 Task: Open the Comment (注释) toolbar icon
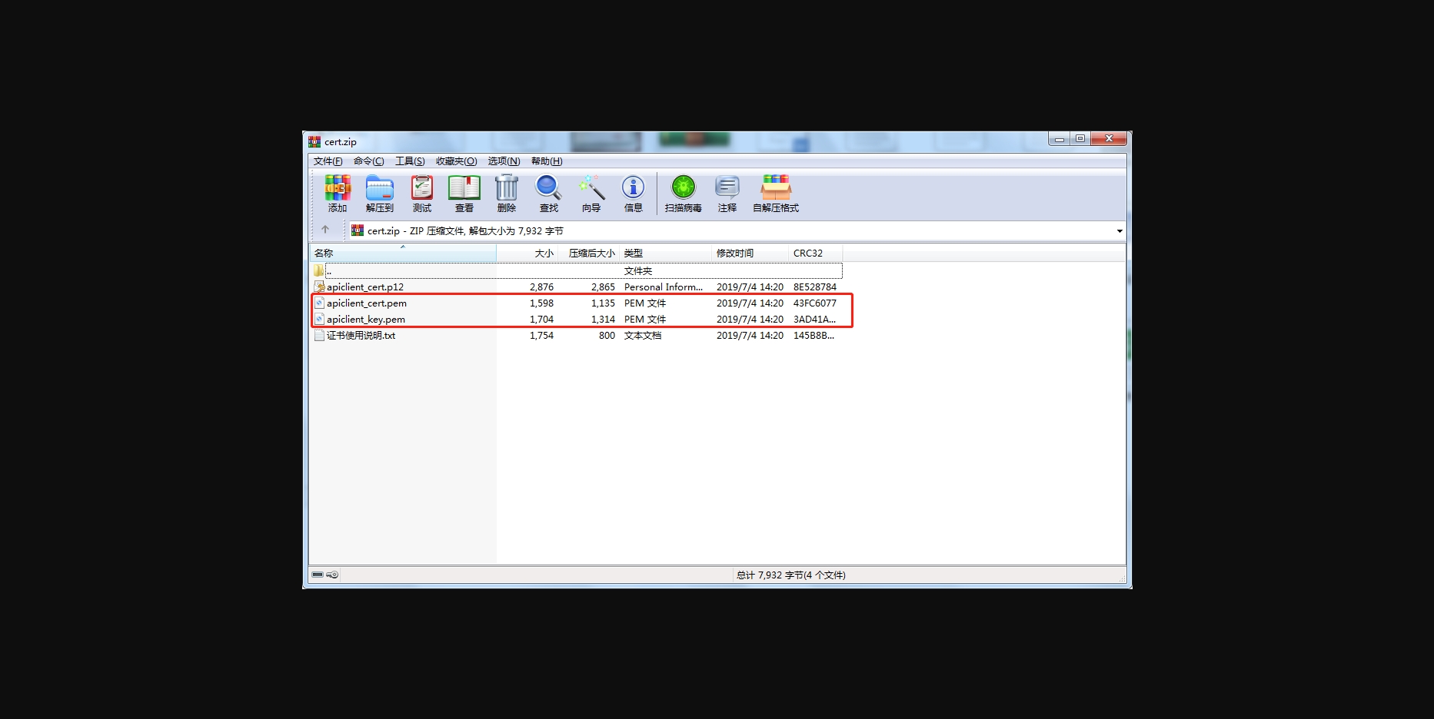[x=727, y=193]
